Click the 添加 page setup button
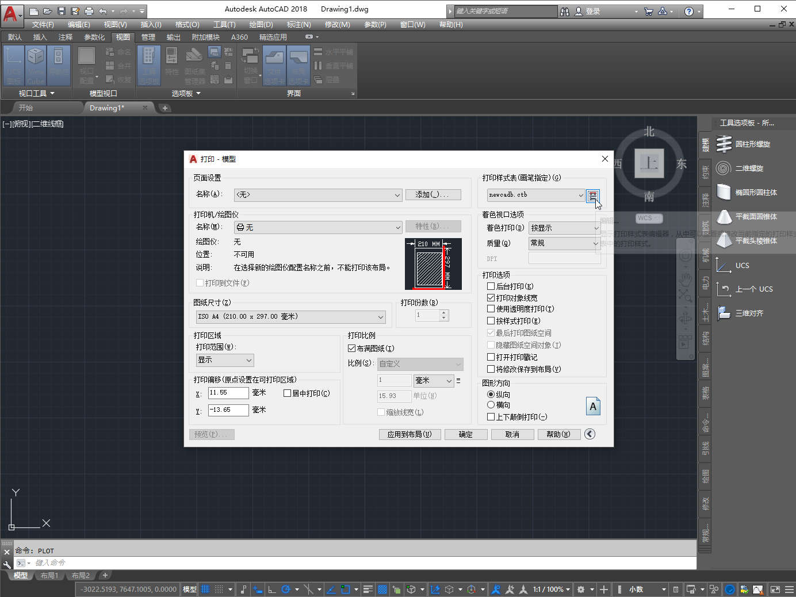 433,194
